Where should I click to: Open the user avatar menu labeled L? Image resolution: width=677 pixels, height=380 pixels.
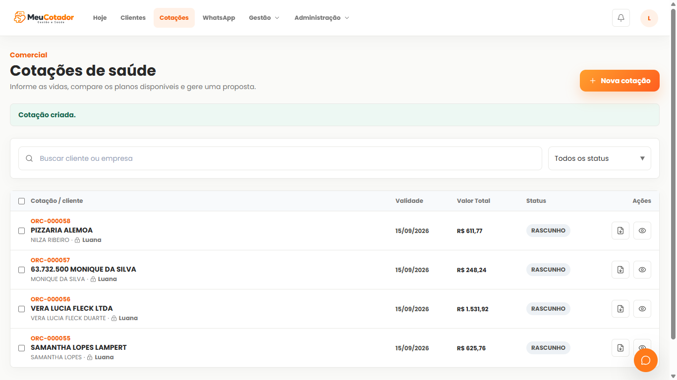click(x=649, y=18)
